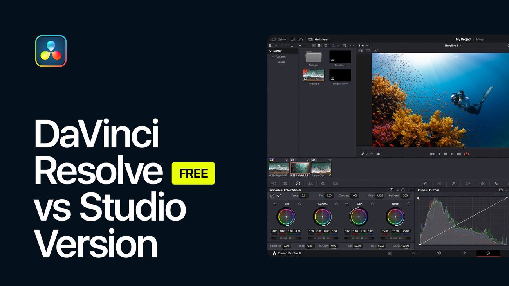Viewport: 509px width, 286px height.
Task: Stop playback
Action: click(445, 154)
